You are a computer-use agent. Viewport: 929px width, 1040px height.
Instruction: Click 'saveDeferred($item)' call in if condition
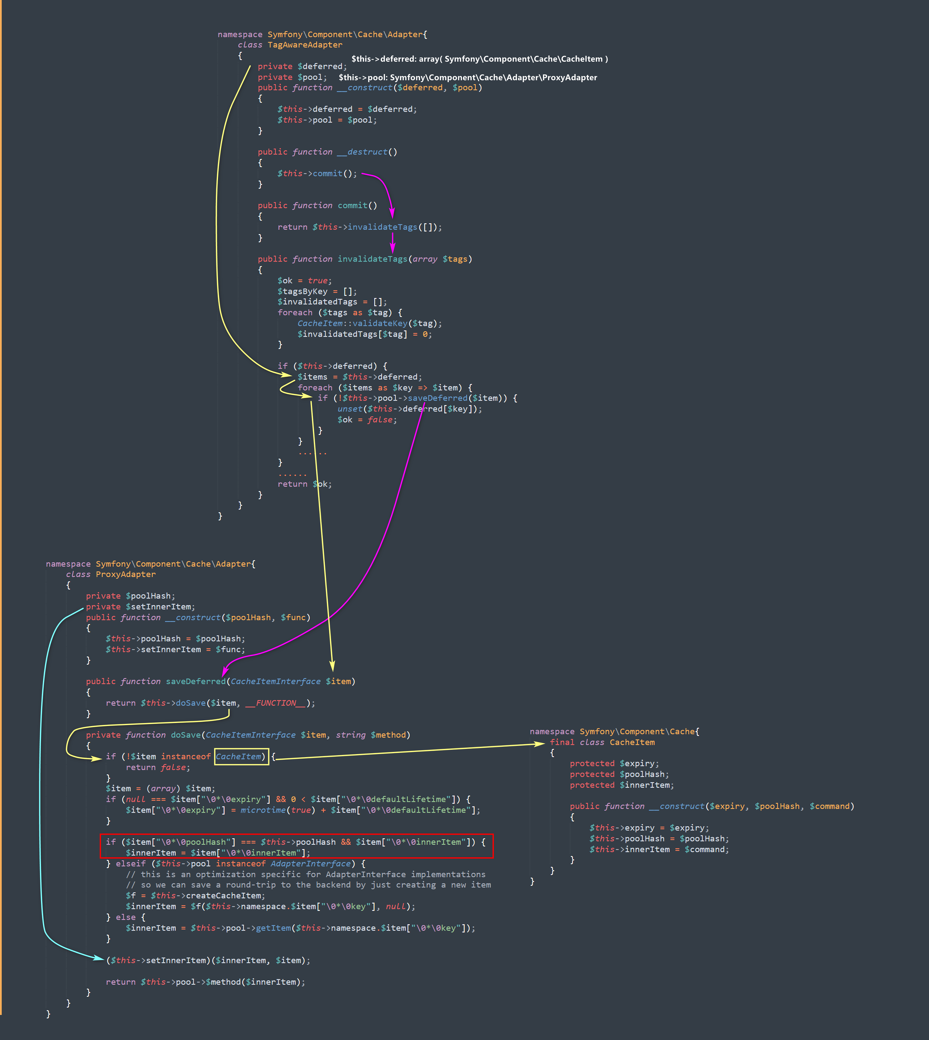tap(455, 398)
